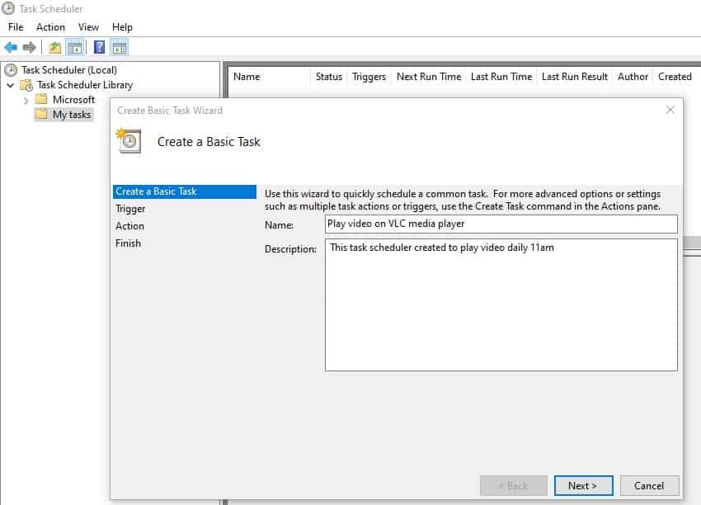Click the Task Scheduler Library folder icon
701x505 pixels.
click(26, 85)
